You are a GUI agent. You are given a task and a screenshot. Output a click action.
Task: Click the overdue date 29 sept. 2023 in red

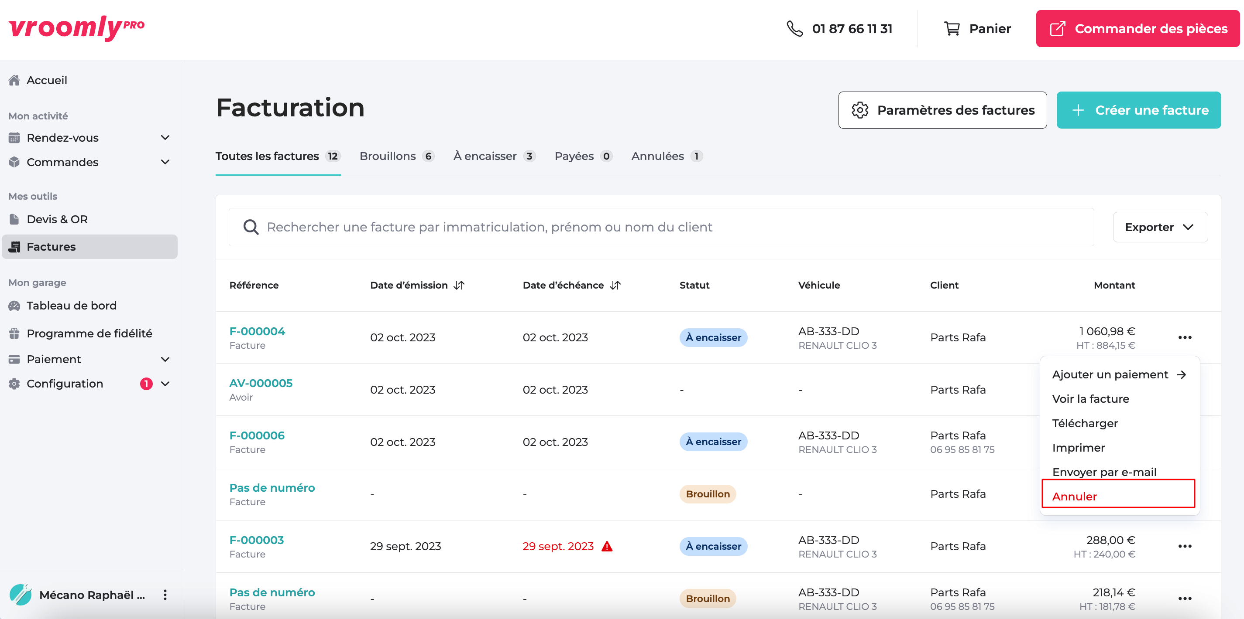coord(558,547)
